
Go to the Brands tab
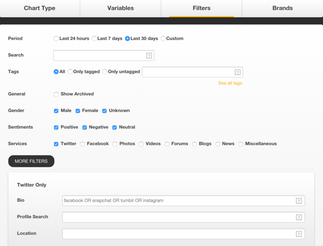(282, 8)
